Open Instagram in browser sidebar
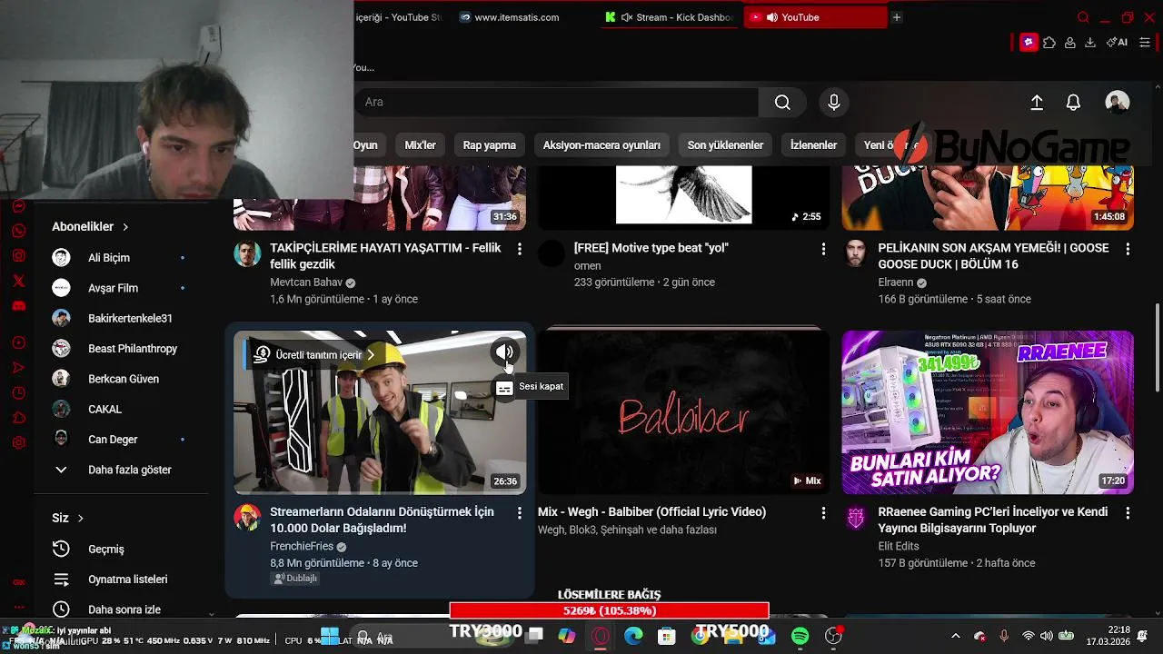The height and width of the screenshot is (654, 1163). click(x=19, y=256)
